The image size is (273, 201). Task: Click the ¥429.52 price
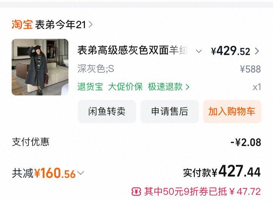231,51
